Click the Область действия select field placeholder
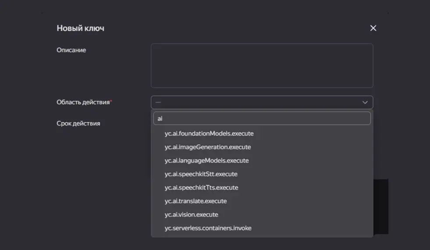This screenshot has width=430, height=250. (254, 102)
